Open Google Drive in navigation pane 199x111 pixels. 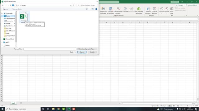pyautogui.click(x=10, y=26)
